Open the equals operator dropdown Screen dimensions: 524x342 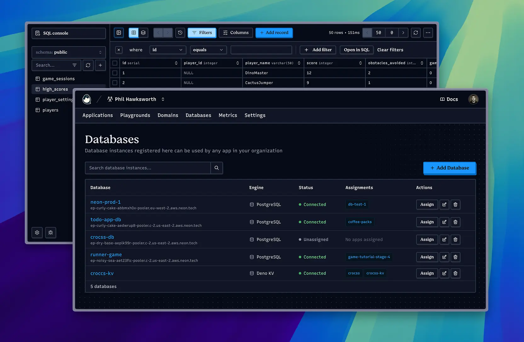[208, 50]
